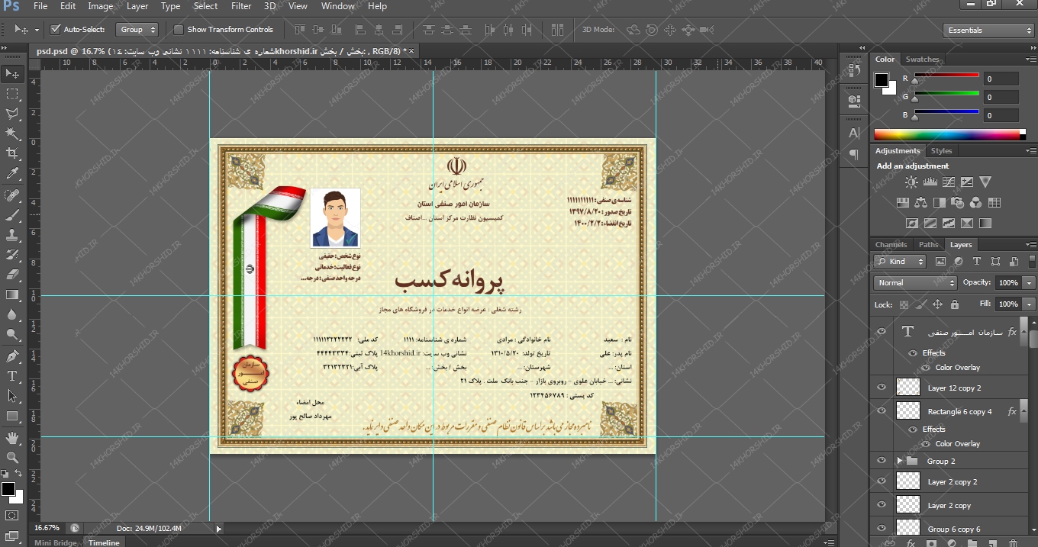
Task: Select the Rectangular Marquee tool
Action: (12, 94)
